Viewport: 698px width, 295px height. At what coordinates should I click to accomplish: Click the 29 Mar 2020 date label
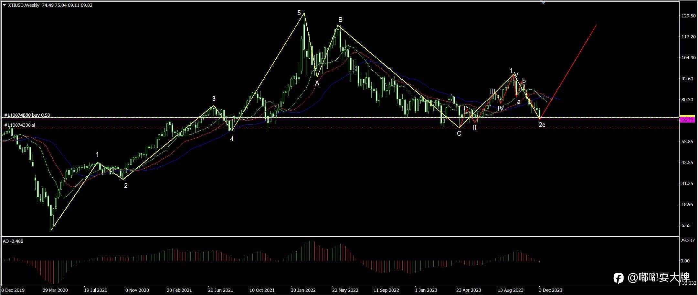tap(55, 290)
